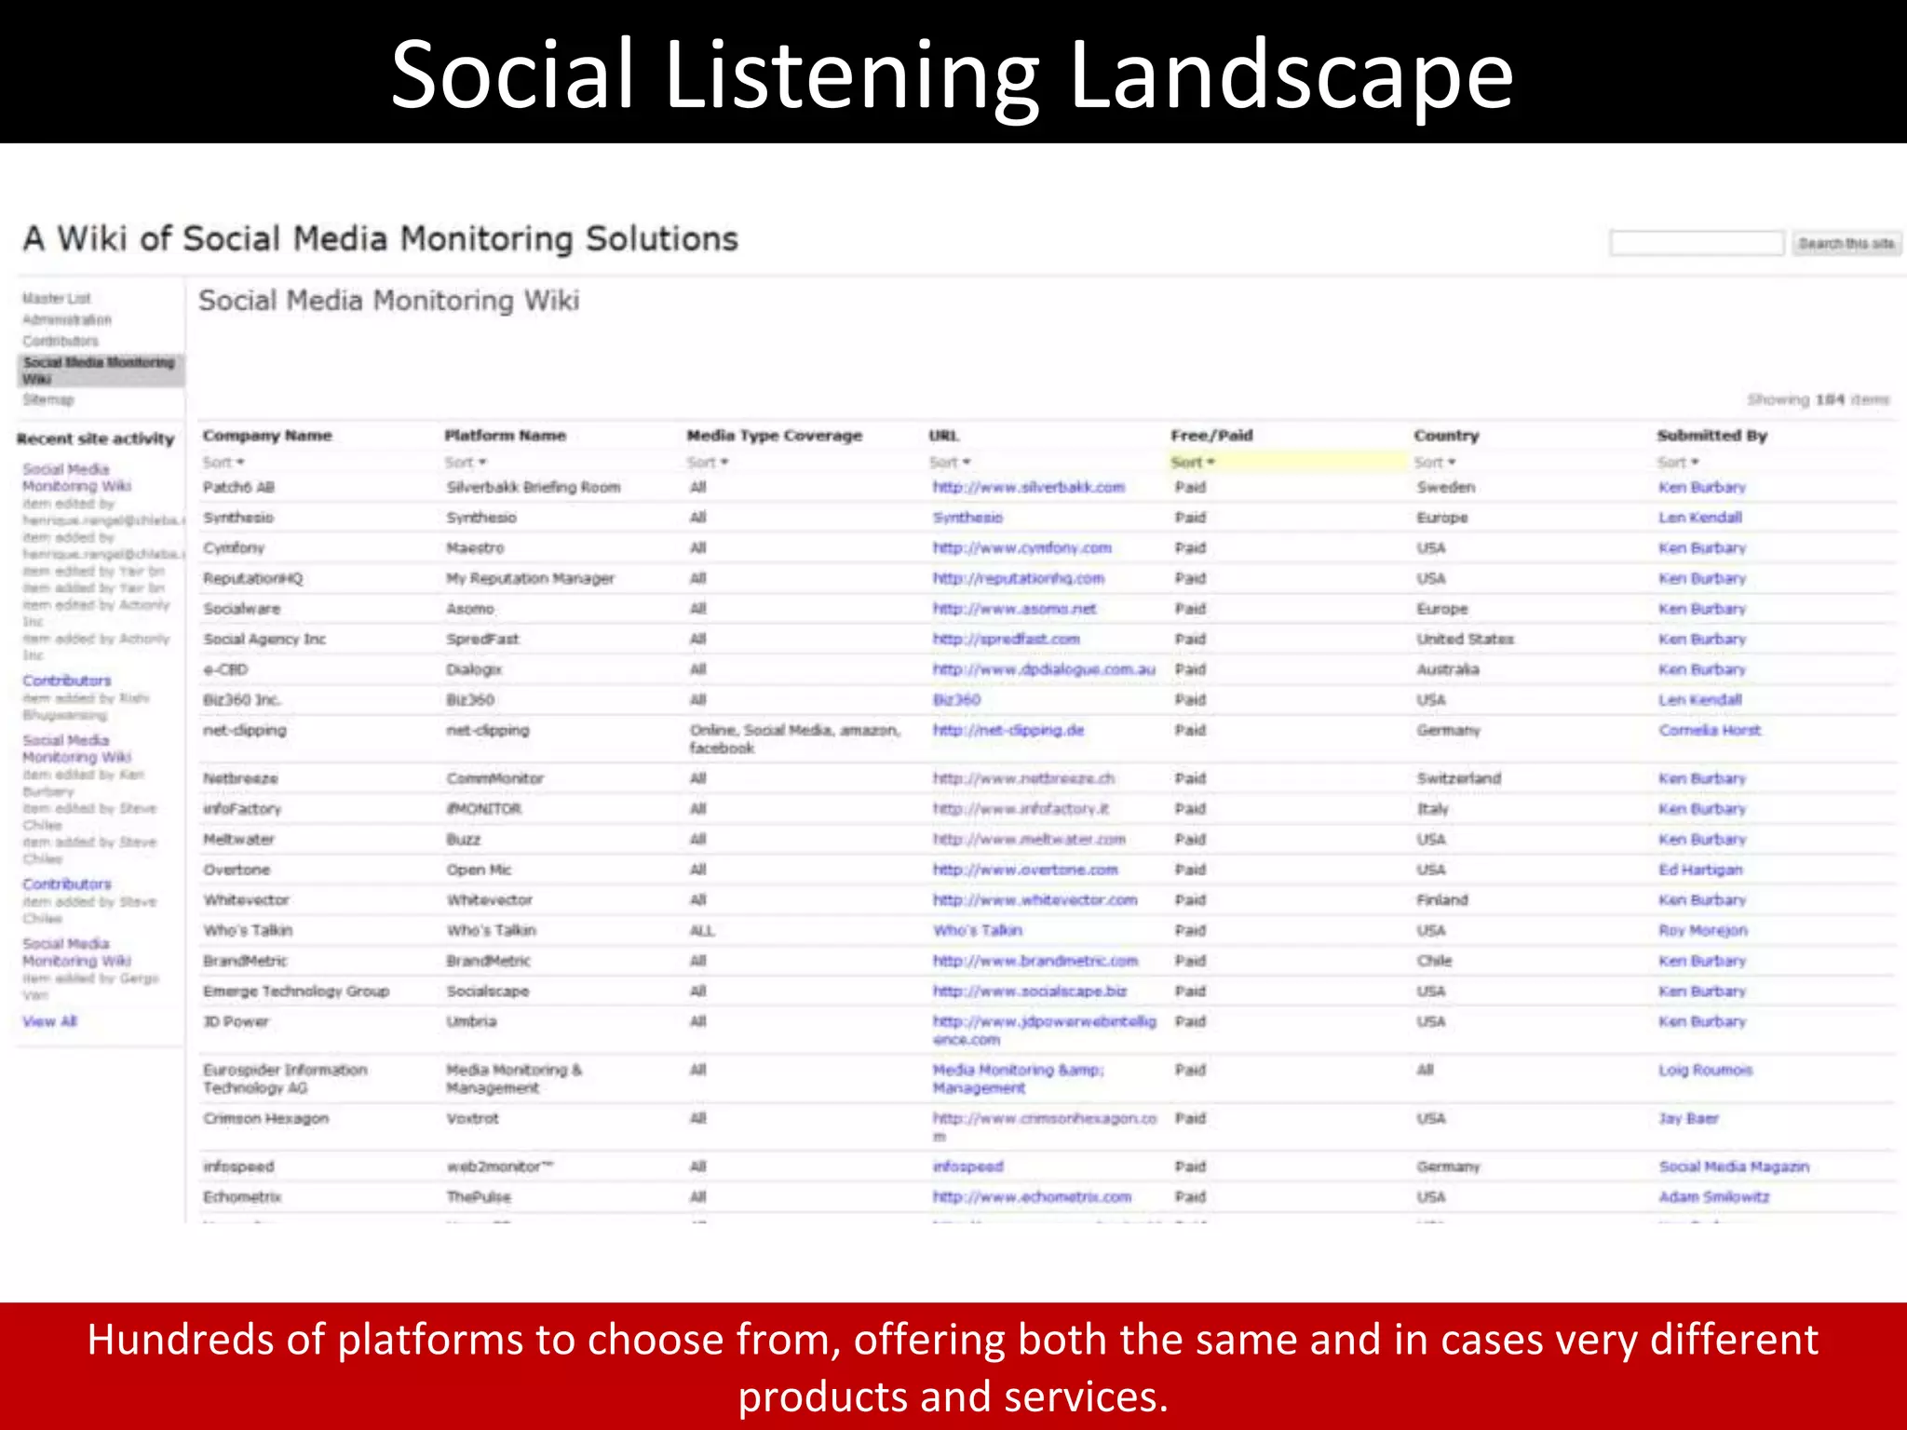This screenshot has width=1907, height=1430.
Task: Click the Social Media Monitoring Wiki page heading
Action: (389, 301)
